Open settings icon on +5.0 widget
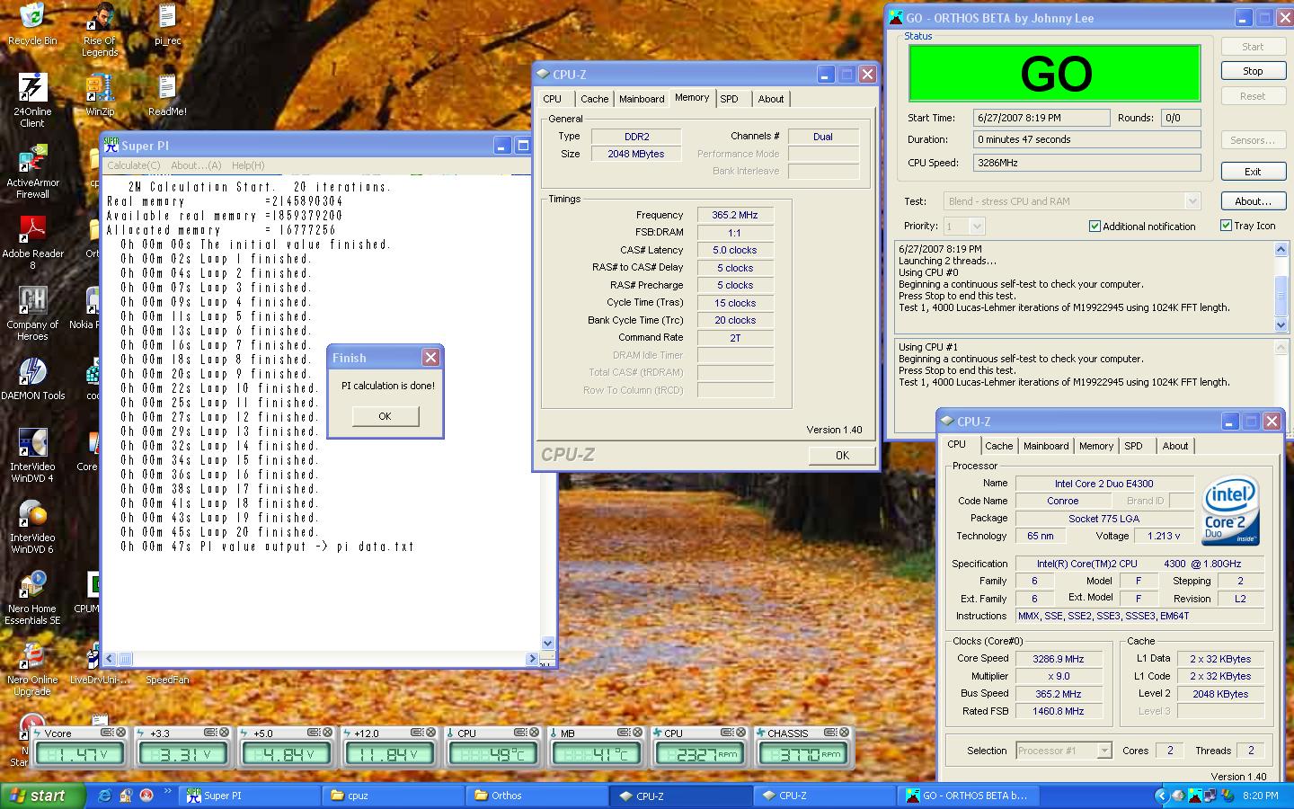 [312, 733]
